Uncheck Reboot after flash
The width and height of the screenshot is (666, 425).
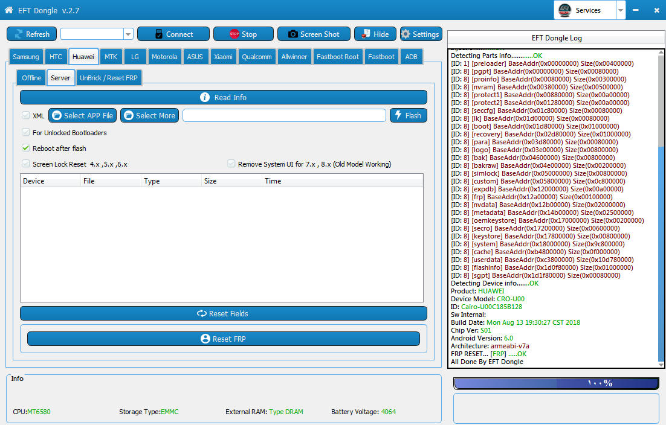26,148
